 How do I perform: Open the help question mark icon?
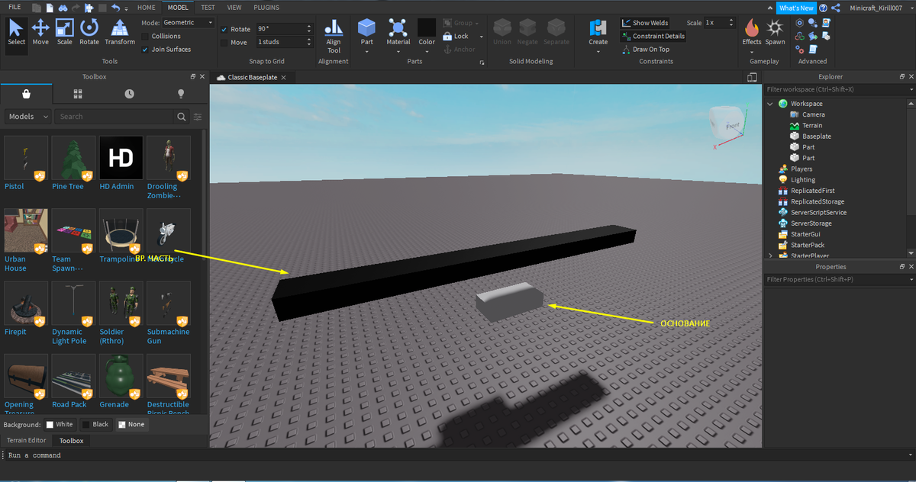point(823,8)
